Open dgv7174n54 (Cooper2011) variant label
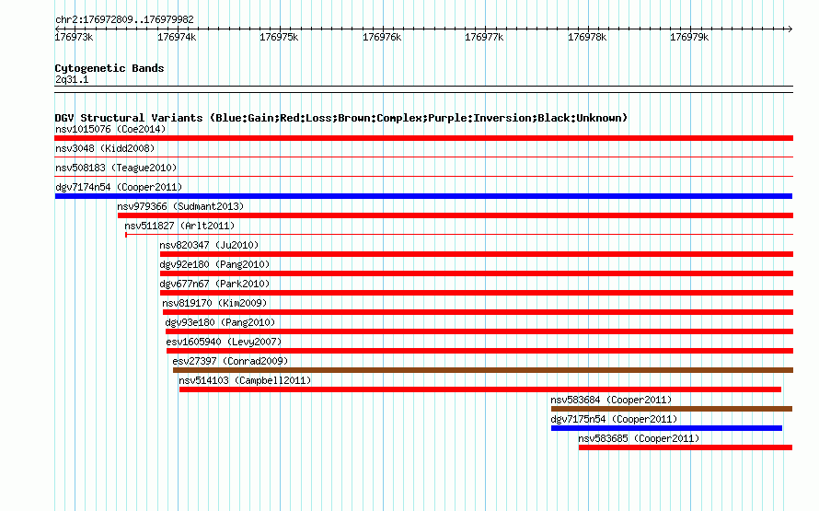819x511 pixels. [x=119, y=187]
